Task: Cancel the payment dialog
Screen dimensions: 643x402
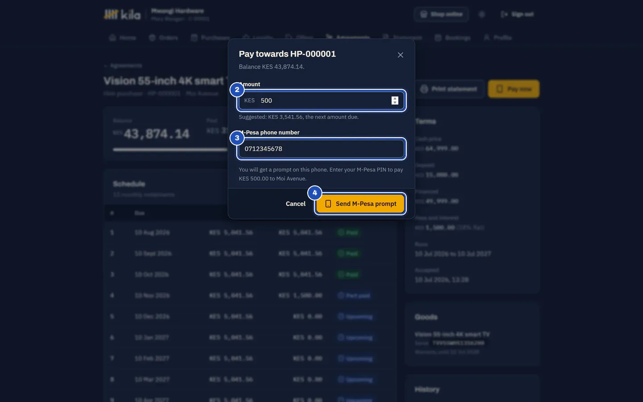Action: tap(296, 204)
